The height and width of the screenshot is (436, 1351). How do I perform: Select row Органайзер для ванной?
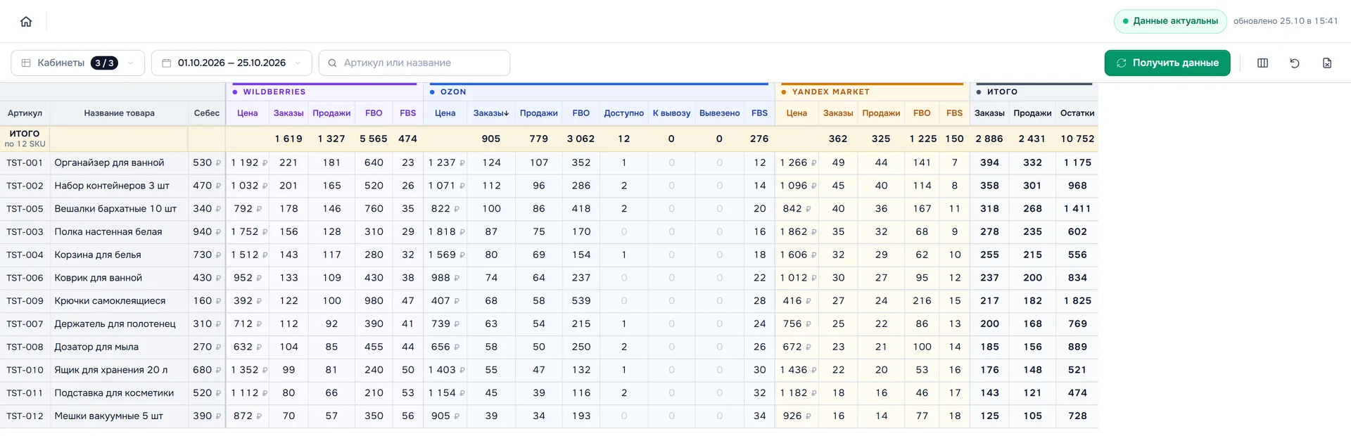(x=549, y=162)
